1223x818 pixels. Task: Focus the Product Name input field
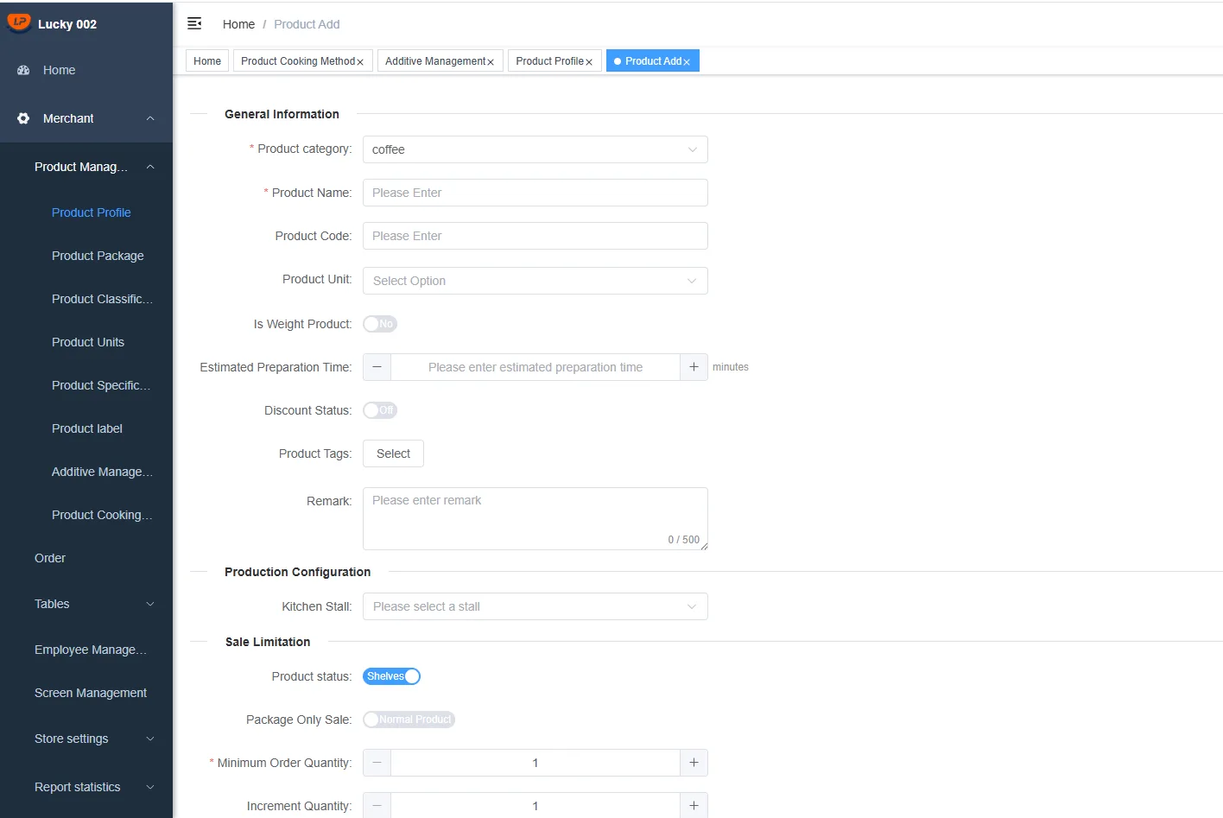click(x=535, y=193)
